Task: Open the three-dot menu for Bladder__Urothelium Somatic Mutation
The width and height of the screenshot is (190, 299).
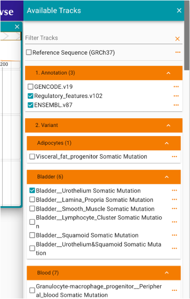Action: pos(174,190)
